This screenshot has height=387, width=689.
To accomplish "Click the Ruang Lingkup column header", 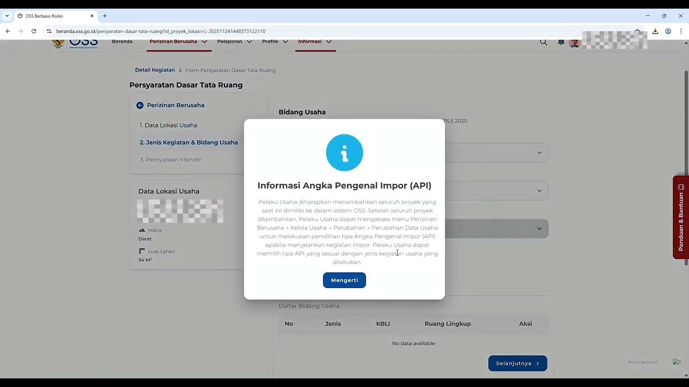I will [x=448, y=324].
